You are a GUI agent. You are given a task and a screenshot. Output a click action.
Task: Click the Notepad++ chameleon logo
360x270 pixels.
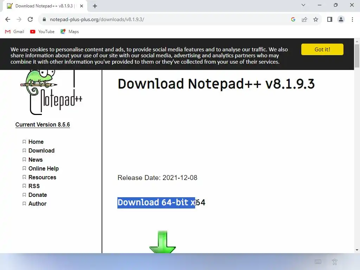click(51, 92)
